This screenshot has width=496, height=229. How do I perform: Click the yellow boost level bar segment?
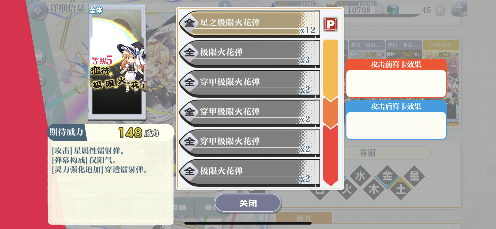[x=331, y=69]
